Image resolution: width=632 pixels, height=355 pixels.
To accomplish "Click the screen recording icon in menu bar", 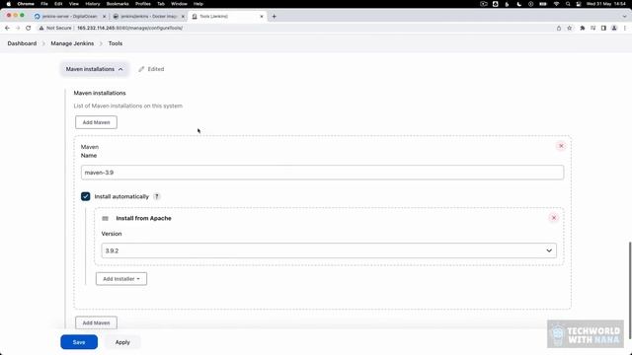I will (484, 4).
